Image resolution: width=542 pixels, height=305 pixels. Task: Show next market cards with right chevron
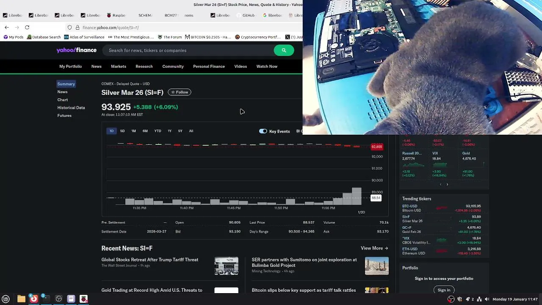[447, 184]
